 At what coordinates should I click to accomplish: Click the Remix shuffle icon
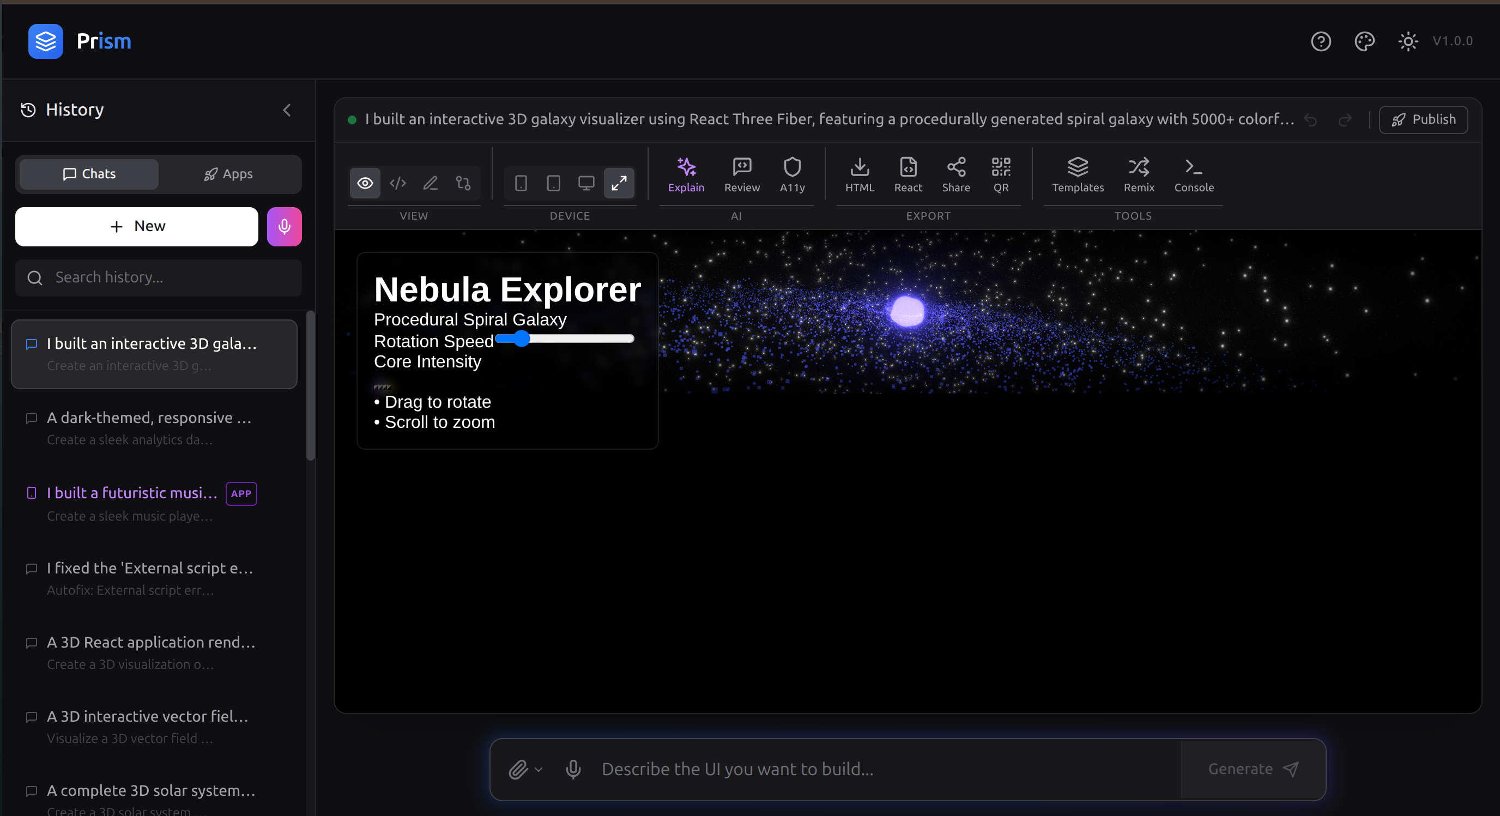1139,168
